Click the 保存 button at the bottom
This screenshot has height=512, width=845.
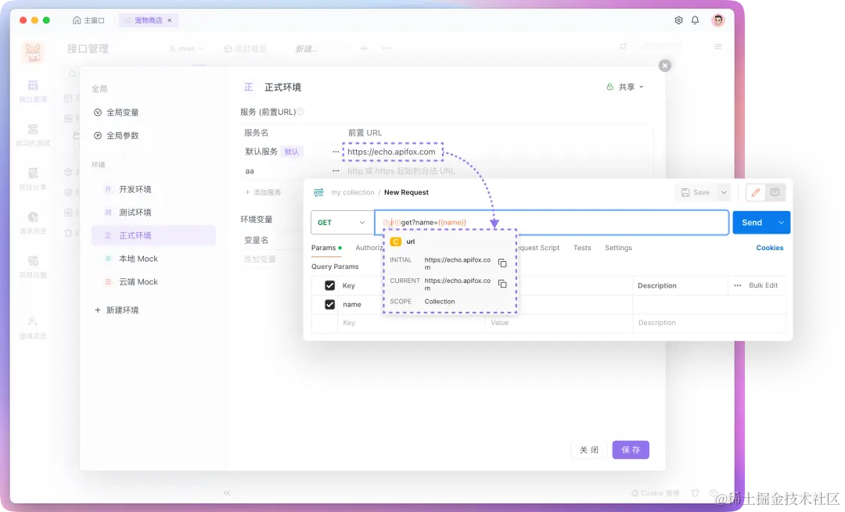pyautogui.click(x=630, y=450)
